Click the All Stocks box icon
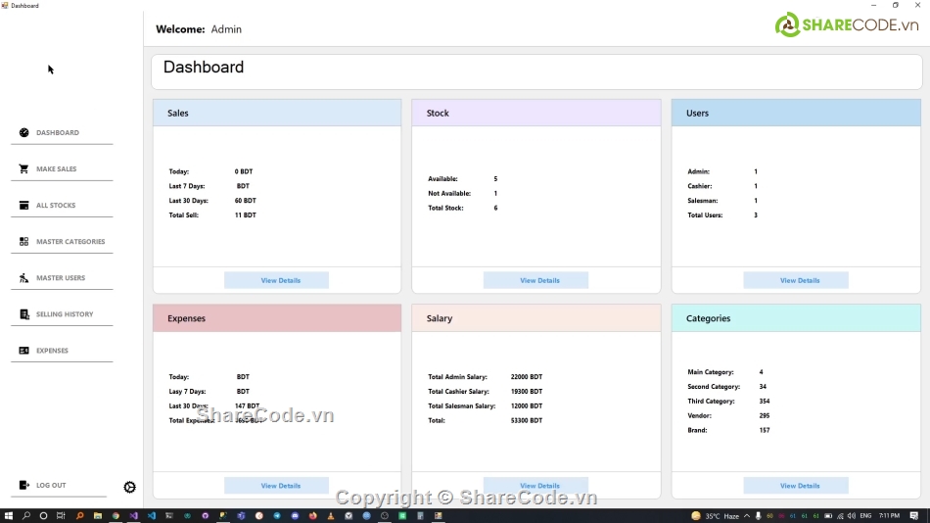The width and height of the screenshot is (930, 523). [x=23, y=205]
